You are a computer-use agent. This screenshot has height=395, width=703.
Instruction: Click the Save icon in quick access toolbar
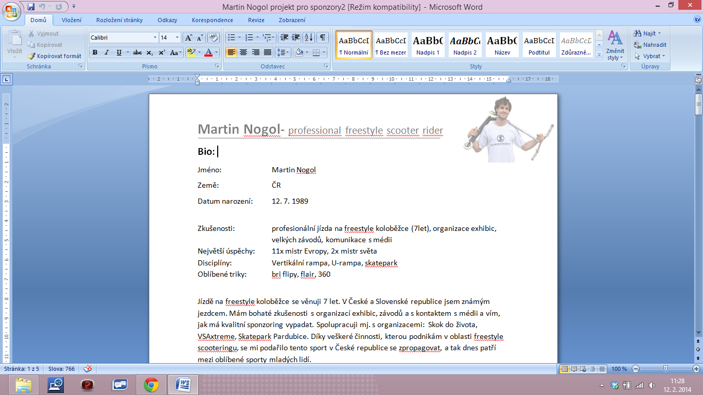click(31, 7)
